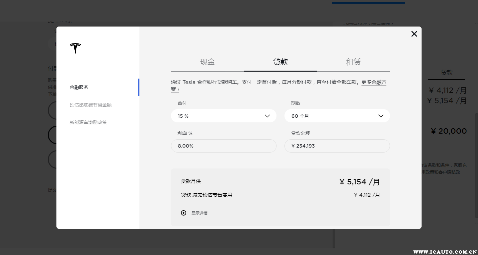Click the 贷款 减去预估节省费用 label
The height and width of the screenshot is (255, 478).
[x=206, y=195]
